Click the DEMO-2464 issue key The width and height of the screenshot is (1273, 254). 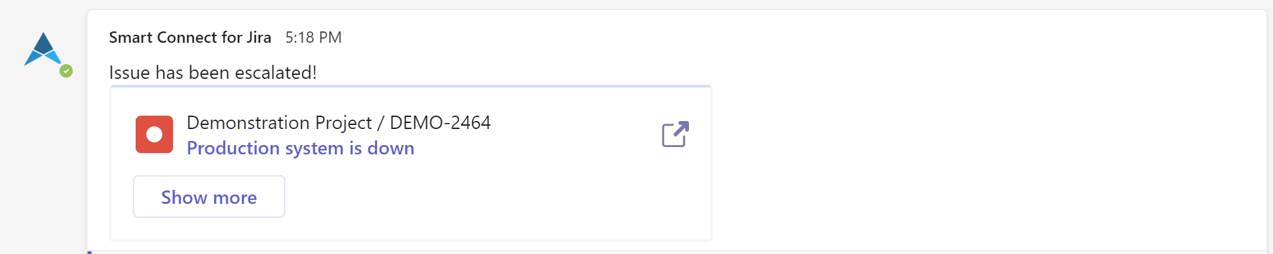click(440, 123)
